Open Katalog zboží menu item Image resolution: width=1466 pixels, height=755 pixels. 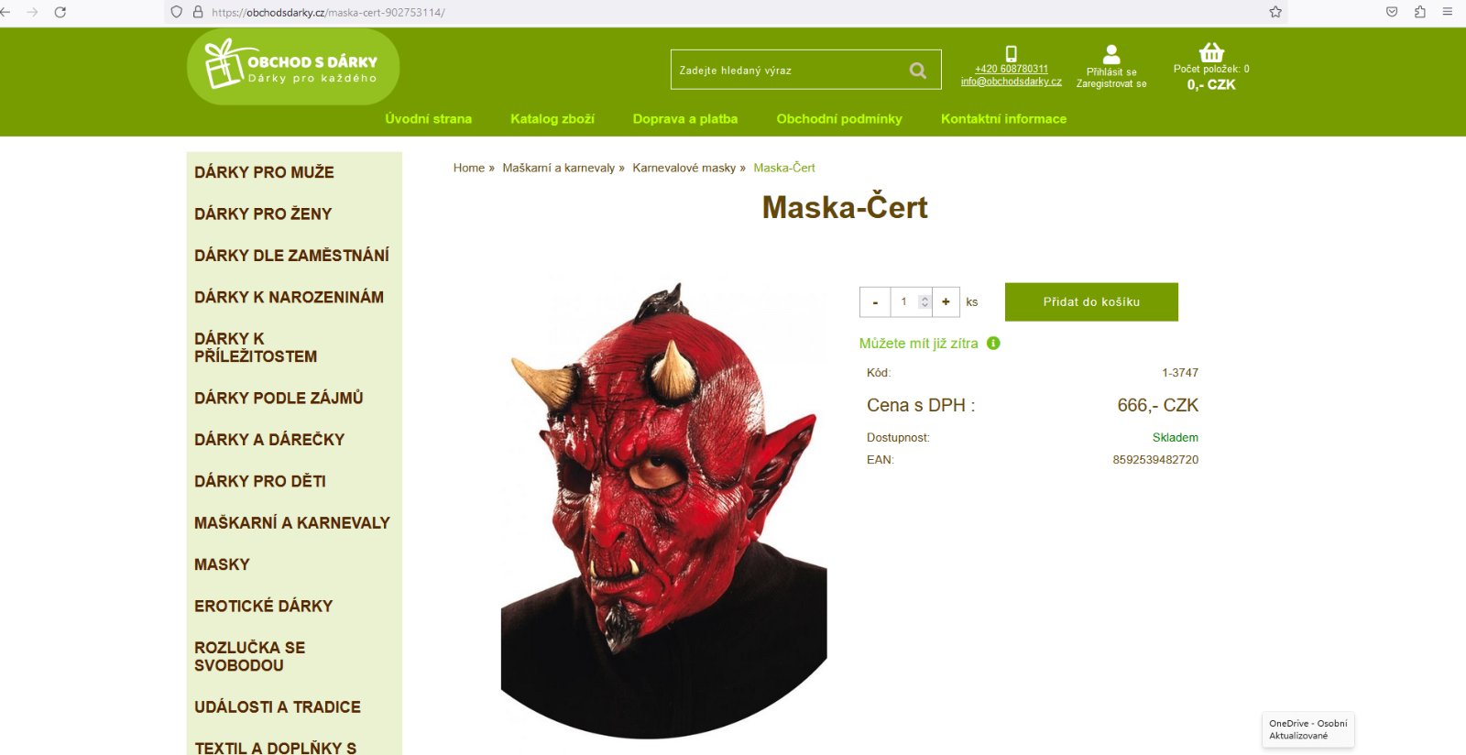[x=552, y=119]
